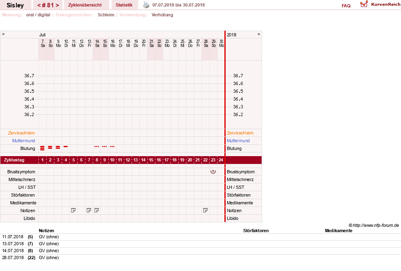Click the printer icon beside the date range
This screenshot has height=271, width=401.
coord(146,5)
